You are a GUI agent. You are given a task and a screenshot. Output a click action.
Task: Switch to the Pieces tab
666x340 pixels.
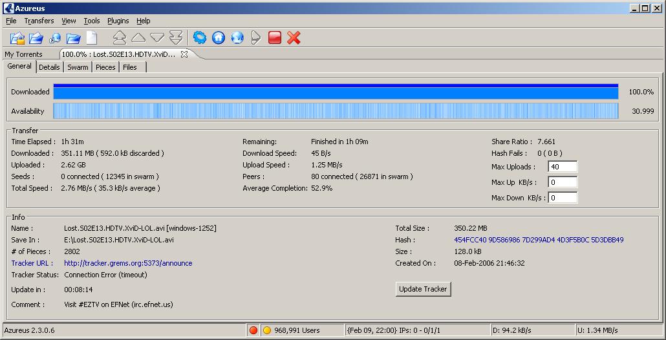105,67
